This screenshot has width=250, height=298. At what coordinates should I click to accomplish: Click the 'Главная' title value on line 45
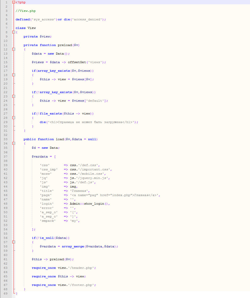pos(79,191)
